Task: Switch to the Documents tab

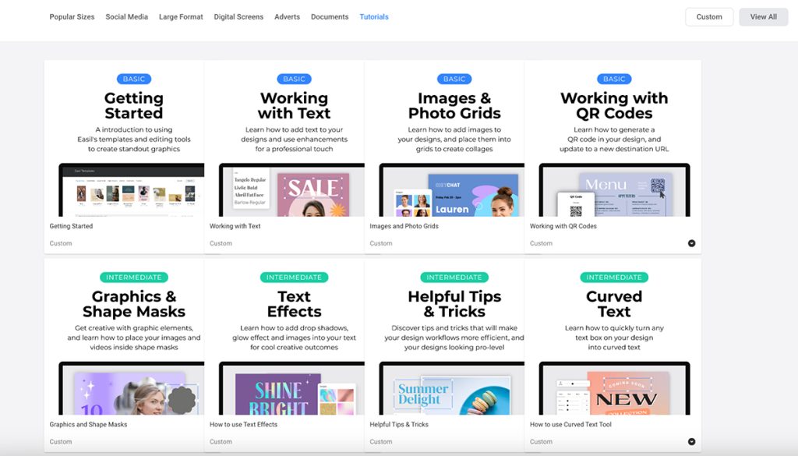Action: [329, 16]
